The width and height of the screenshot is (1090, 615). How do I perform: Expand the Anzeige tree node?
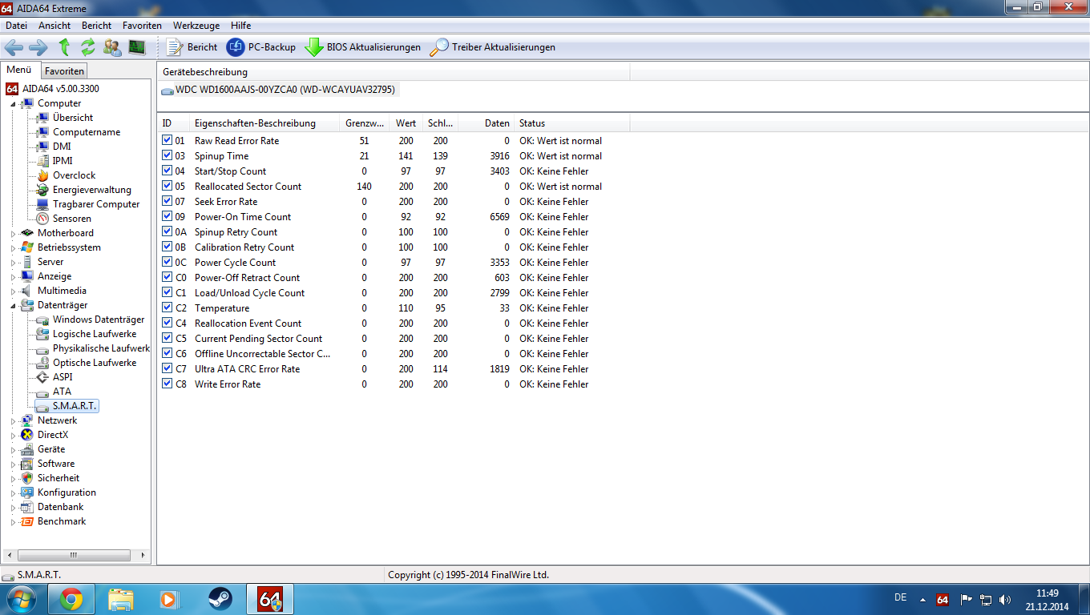[x=13, y=276]
